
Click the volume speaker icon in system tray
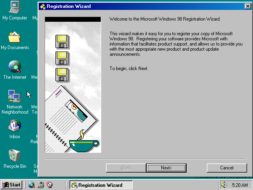point(224,185)
